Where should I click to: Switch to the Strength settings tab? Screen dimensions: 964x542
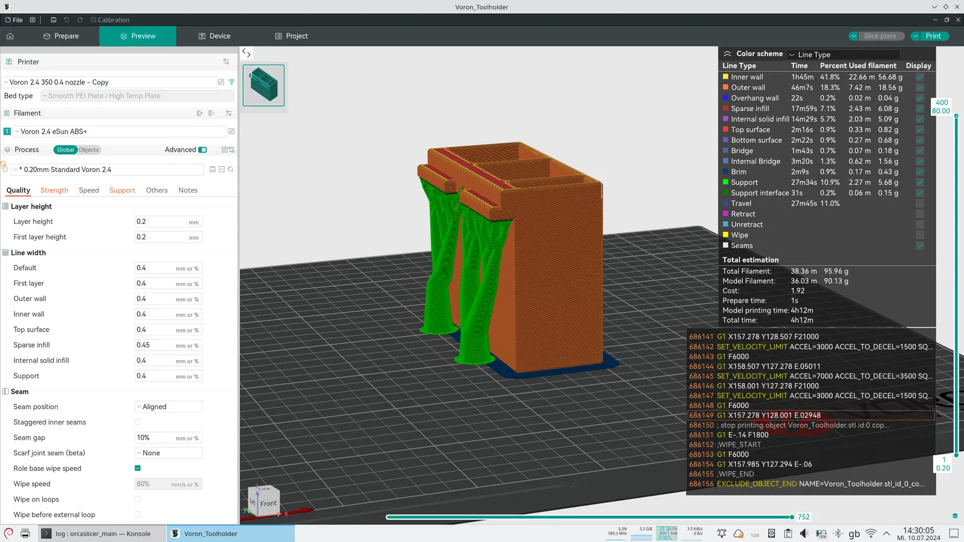[x=54, y=190]
